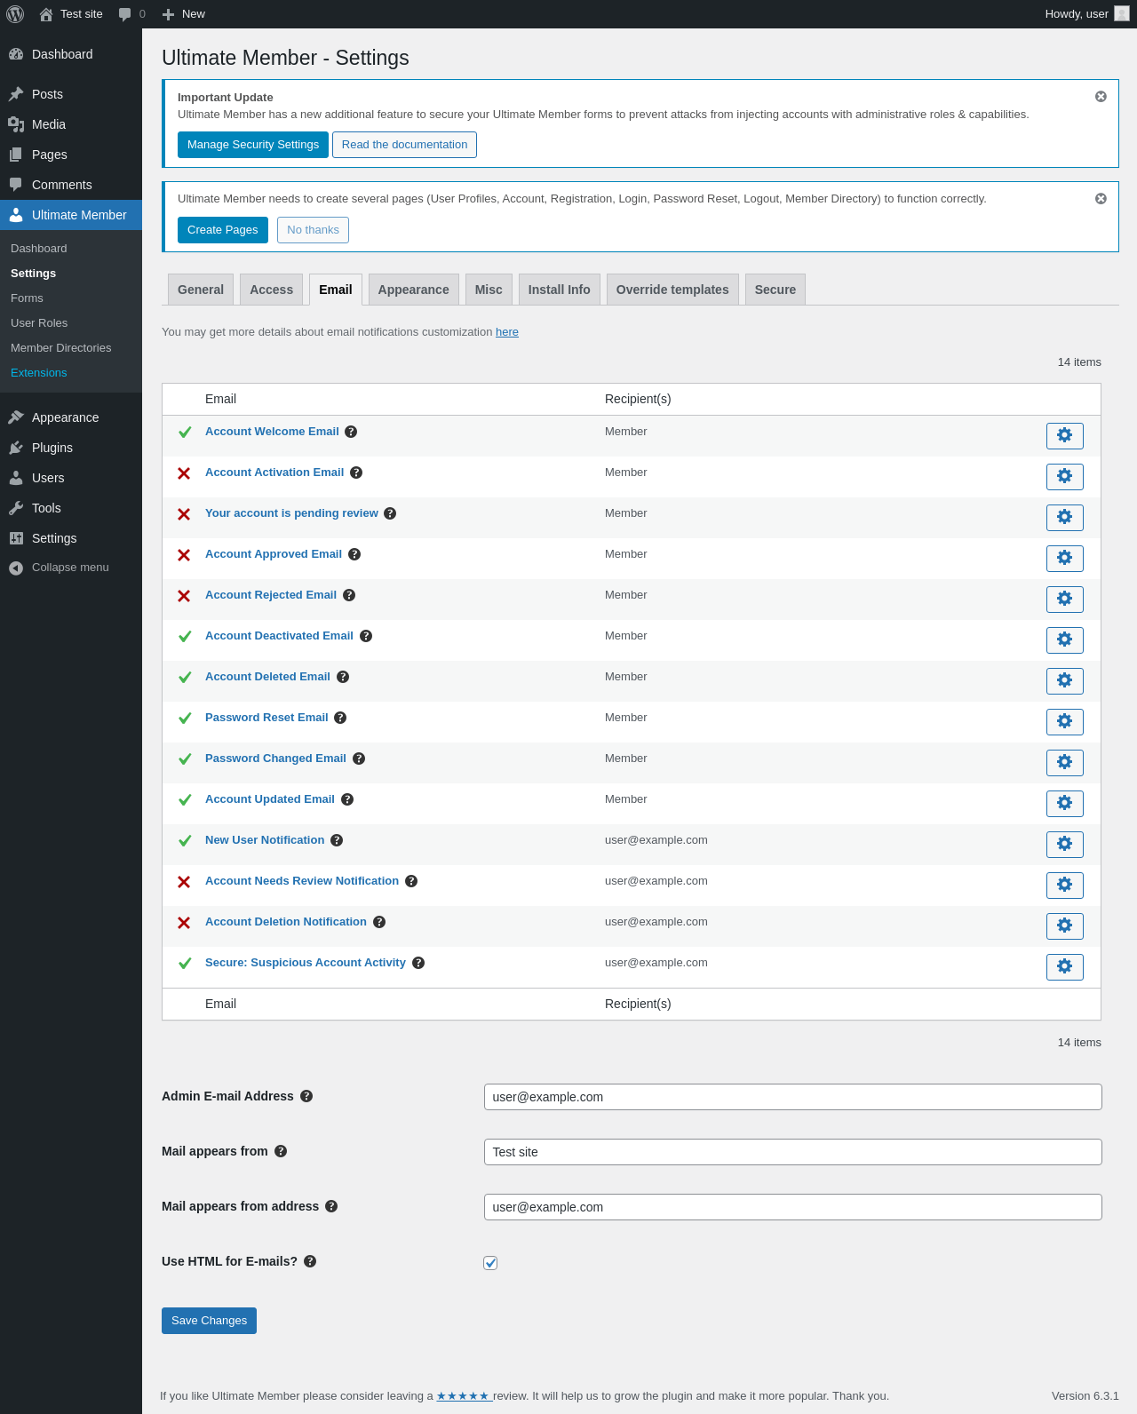
Task: Switch to the Appearance settings tab
Action: pyautogui.click(x=413, y=290)
